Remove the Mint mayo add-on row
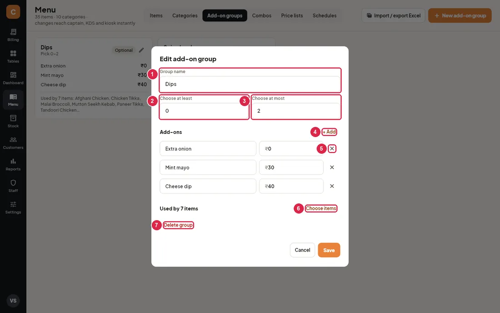 [332, 167]
